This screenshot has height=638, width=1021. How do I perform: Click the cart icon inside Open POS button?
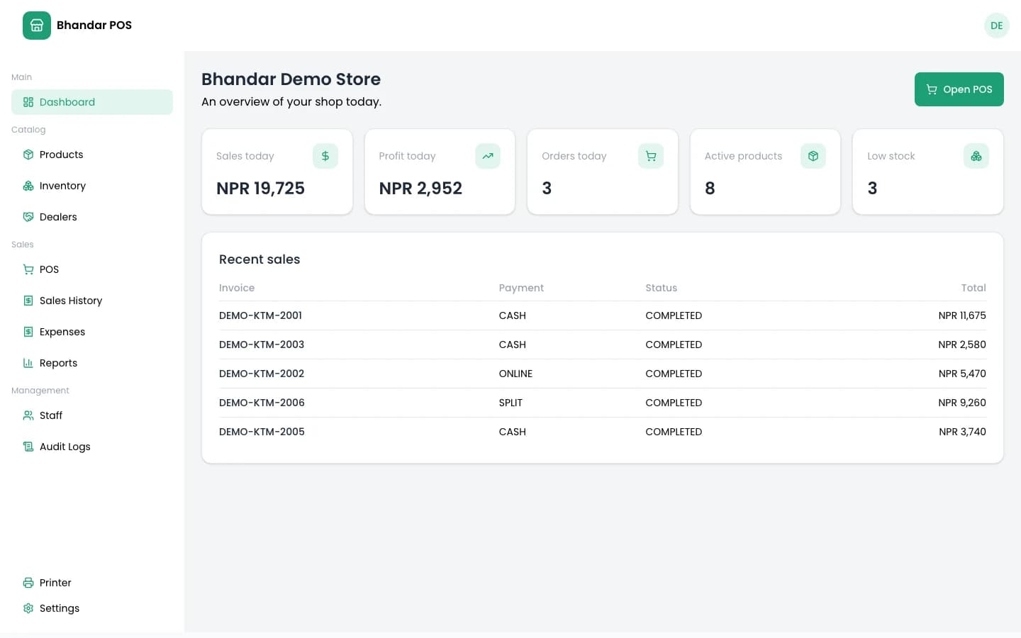tap(932, 89)
